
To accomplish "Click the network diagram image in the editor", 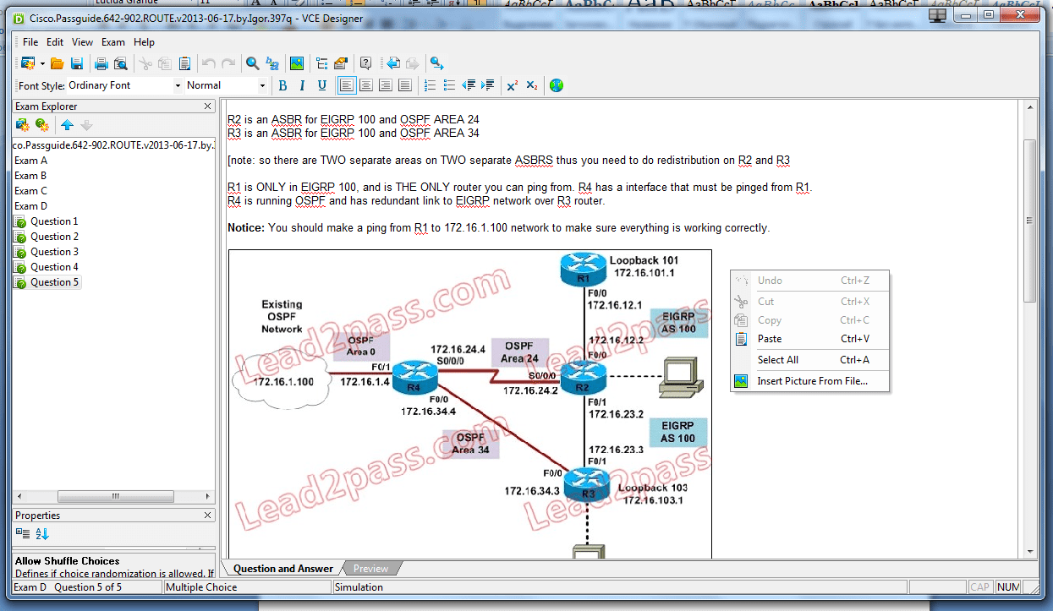I will pyautogui.click(x=469, y=403).
